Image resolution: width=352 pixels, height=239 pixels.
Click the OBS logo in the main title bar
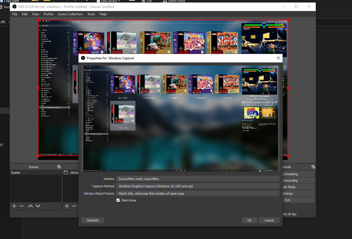coord(14,6)
